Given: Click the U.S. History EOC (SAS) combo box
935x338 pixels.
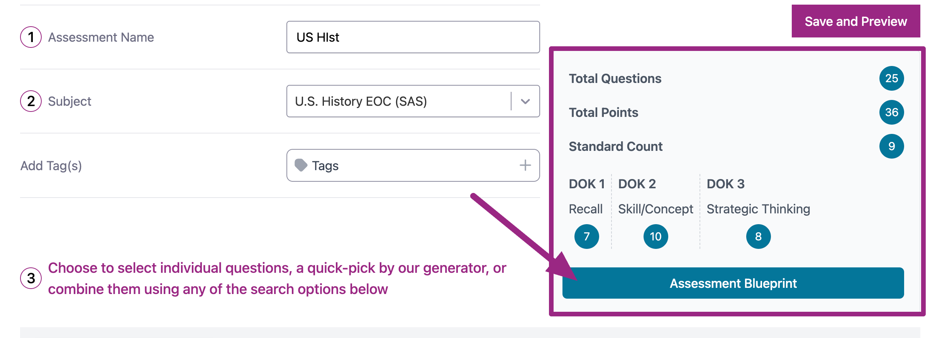Looking at the screenshot, I should [x=398, y=101].
